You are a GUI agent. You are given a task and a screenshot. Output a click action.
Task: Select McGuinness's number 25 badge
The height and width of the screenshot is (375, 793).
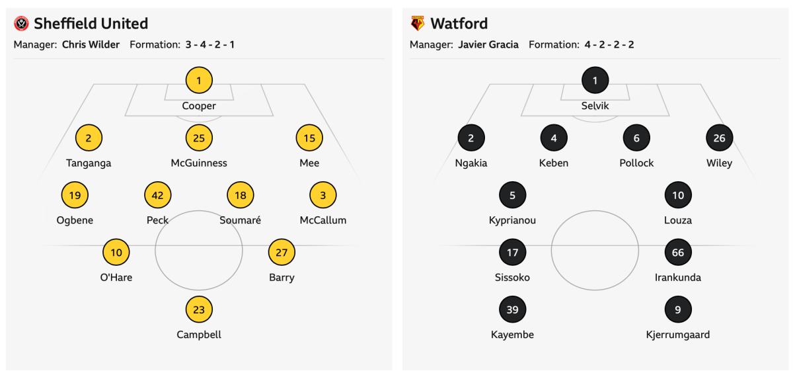(199, 138)
